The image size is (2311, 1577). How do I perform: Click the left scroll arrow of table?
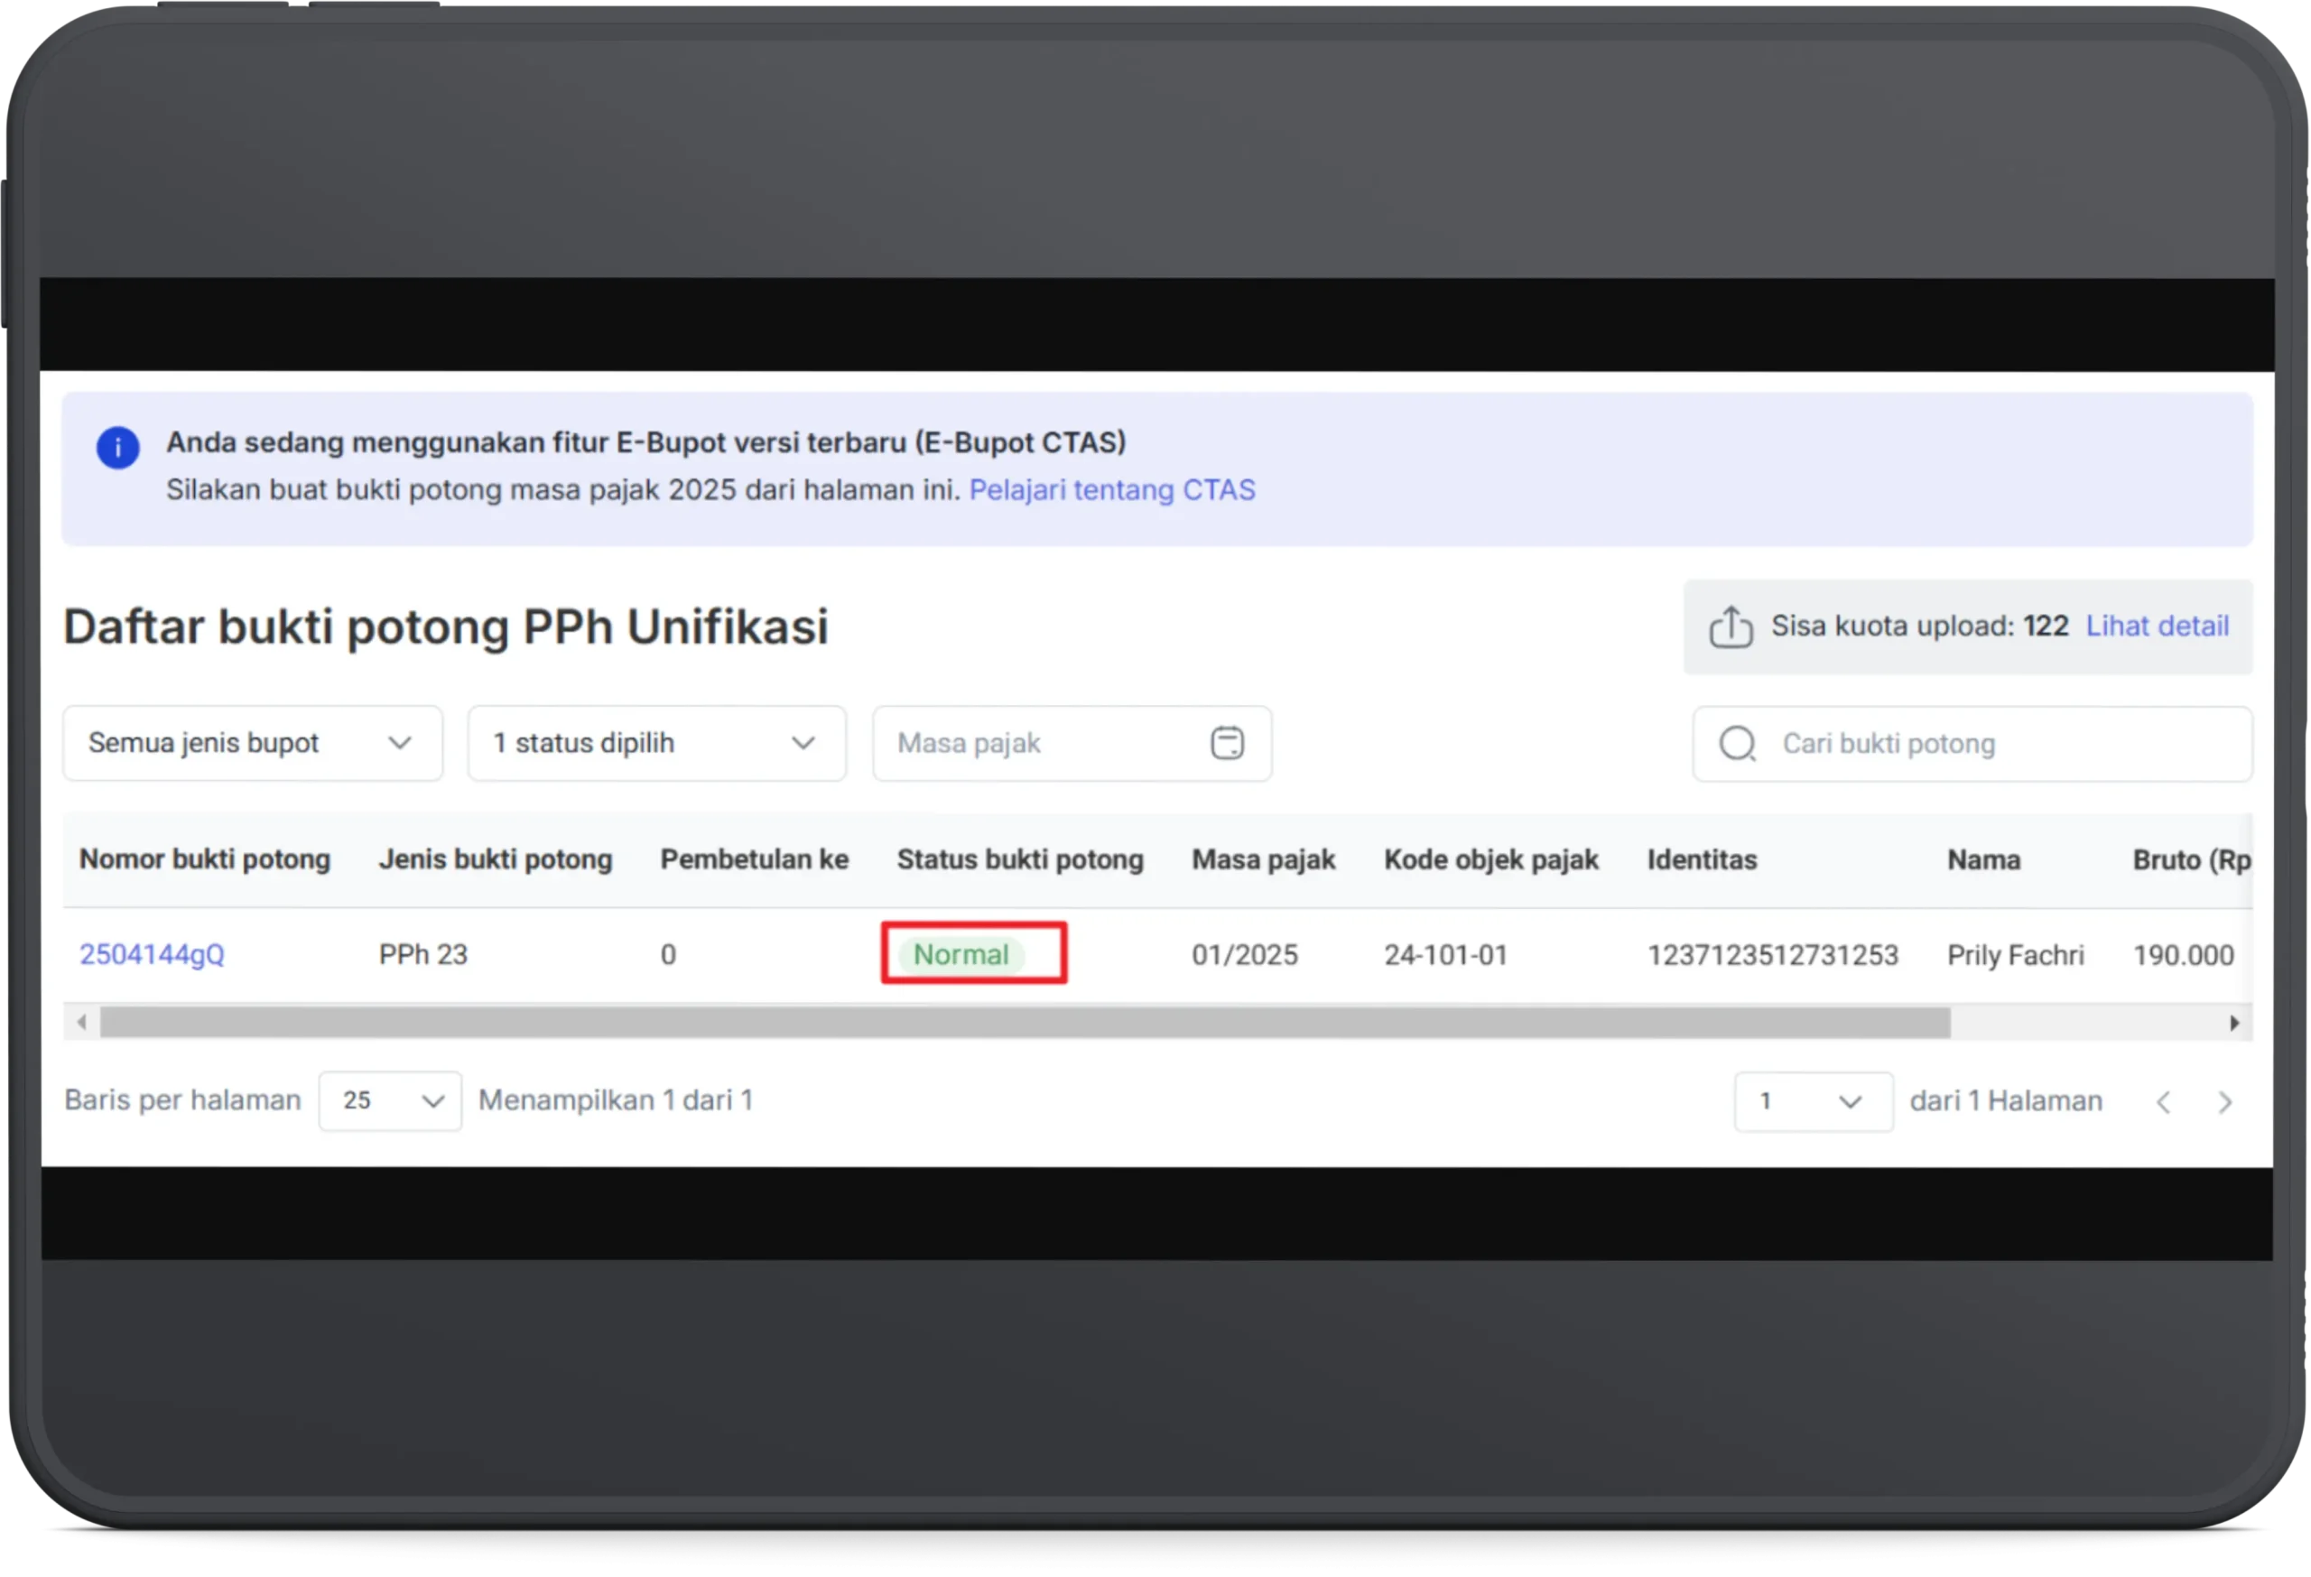[82, 1022]
